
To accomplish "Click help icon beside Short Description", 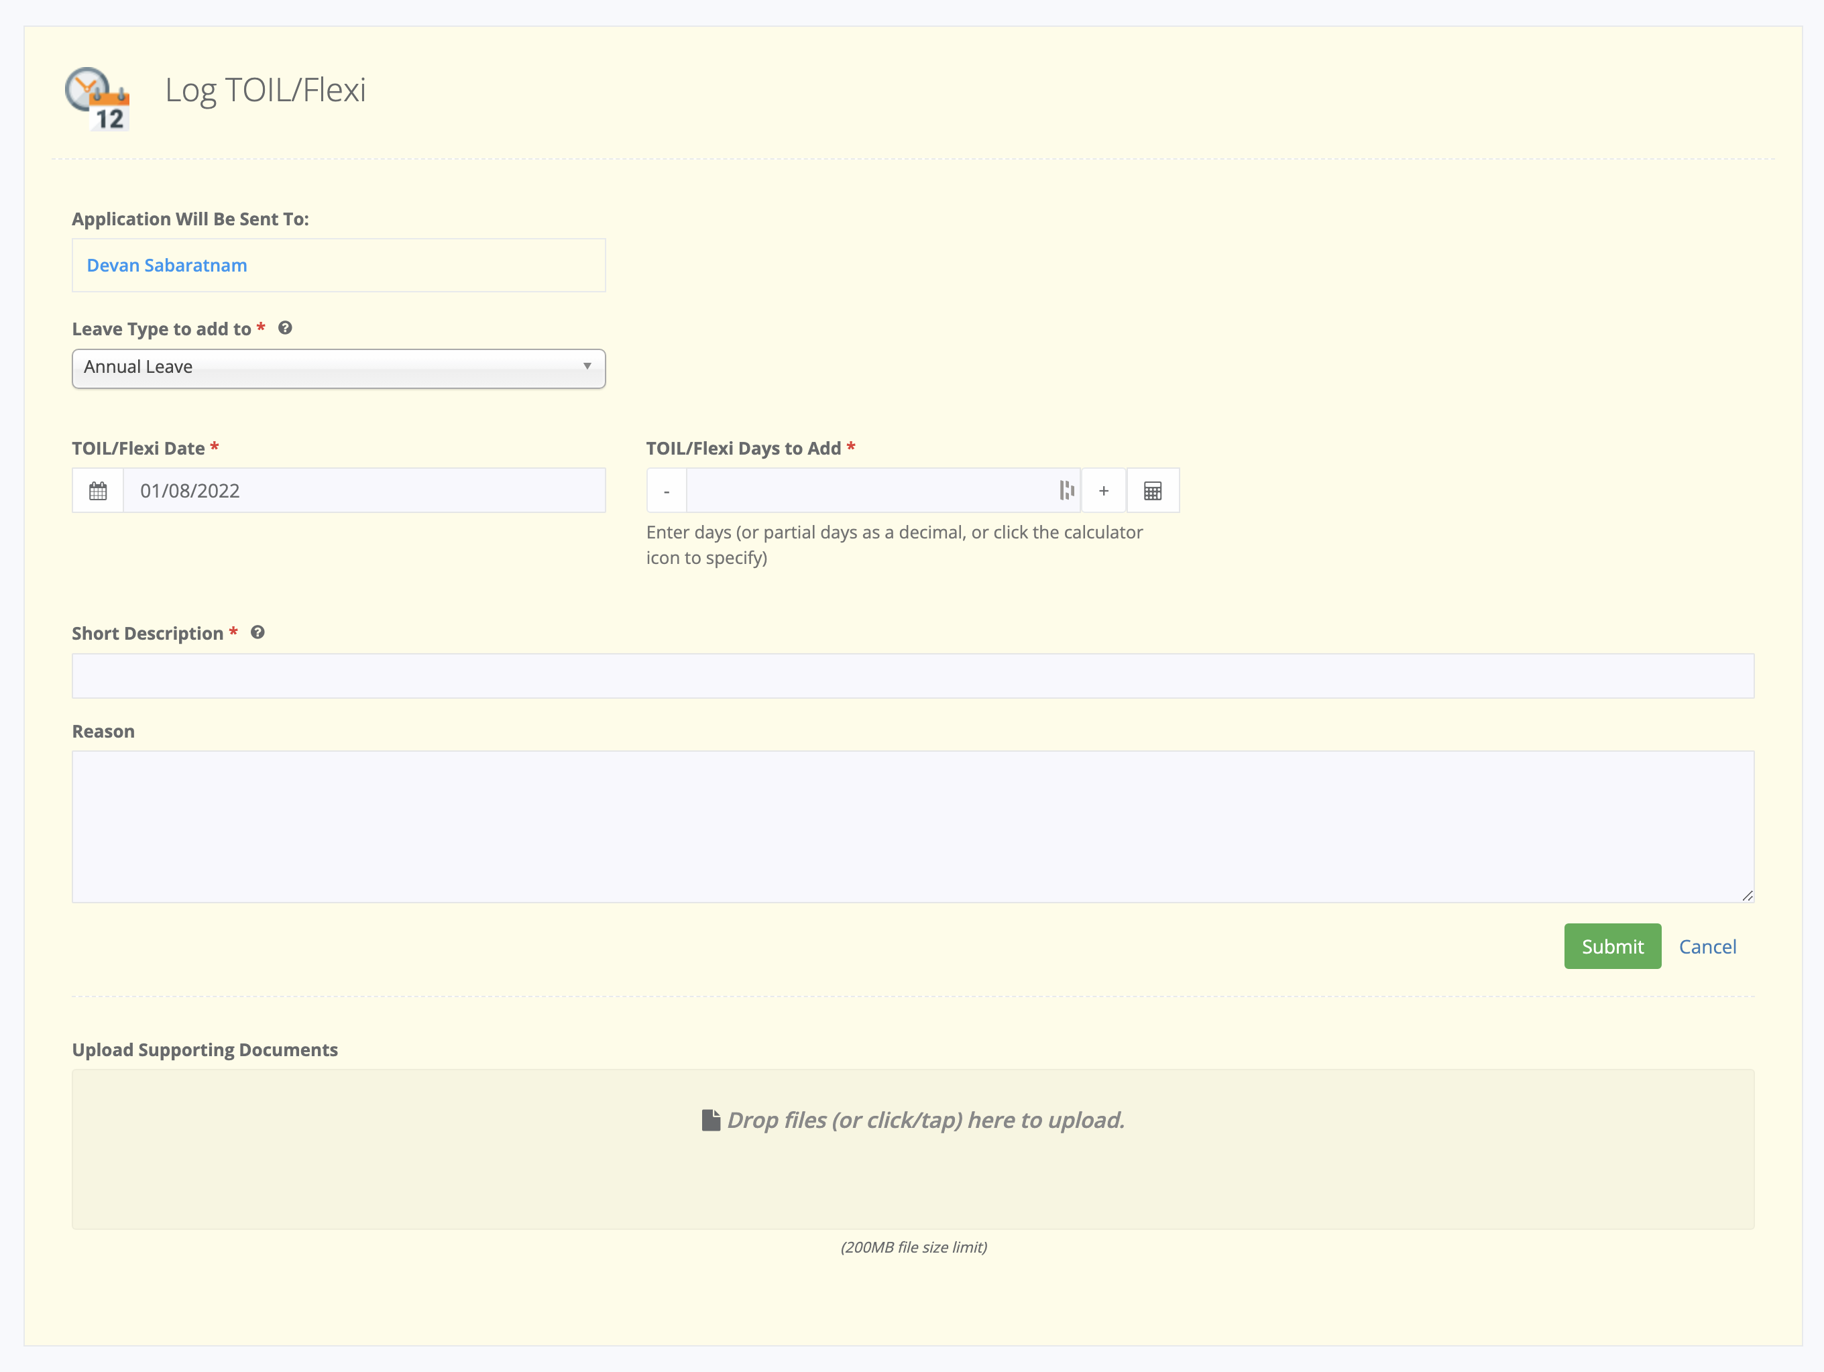I will point(258,632).
